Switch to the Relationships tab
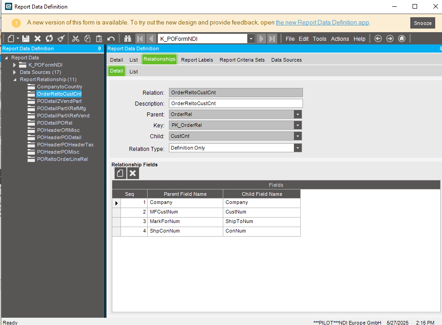Image resolution: width=442 pixels, height=325 pixels. click(x=159, y=59)
